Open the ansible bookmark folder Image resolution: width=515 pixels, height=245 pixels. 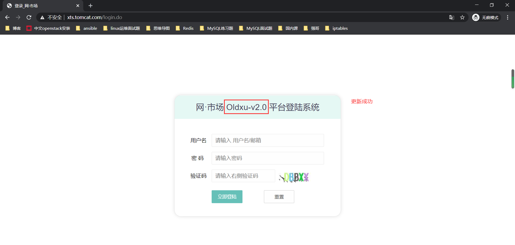coord(87,28)
